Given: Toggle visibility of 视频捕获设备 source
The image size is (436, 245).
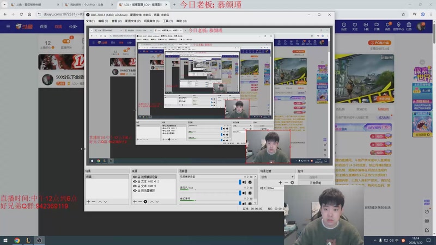Looking at the screenshot, I should tap(135, 177).
